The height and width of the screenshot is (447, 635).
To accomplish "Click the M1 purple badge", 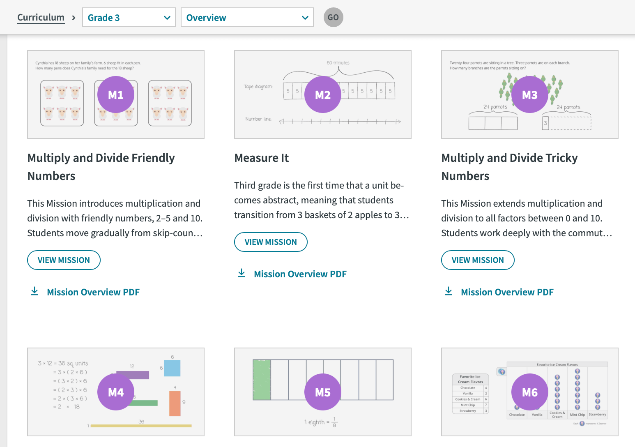I will (116, 94).
